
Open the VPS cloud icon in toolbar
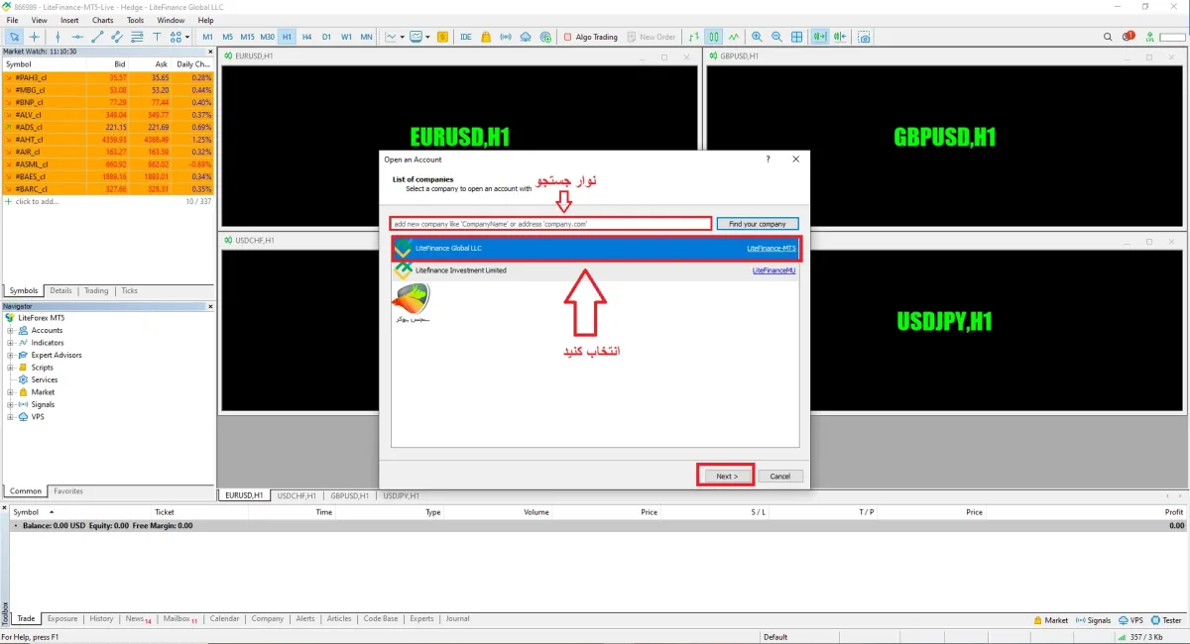(x=526, y=37)
